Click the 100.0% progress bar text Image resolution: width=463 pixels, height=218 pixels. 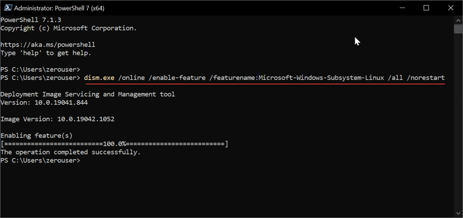click(114, 144)
